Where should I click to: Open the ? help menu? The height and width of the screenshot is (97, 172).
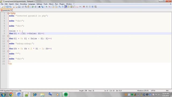pos(74,4)
